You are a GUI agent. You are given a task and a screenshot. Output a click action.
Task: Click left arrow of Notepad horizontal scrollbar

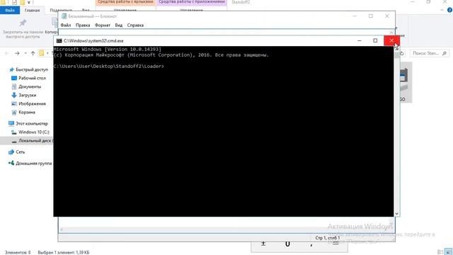tap(62, 229)
